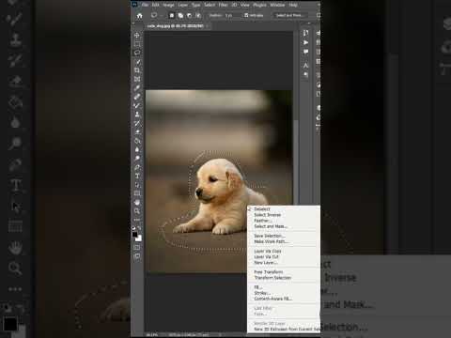Open the Comments panel icon
The image size is (451, 338).
306,52
